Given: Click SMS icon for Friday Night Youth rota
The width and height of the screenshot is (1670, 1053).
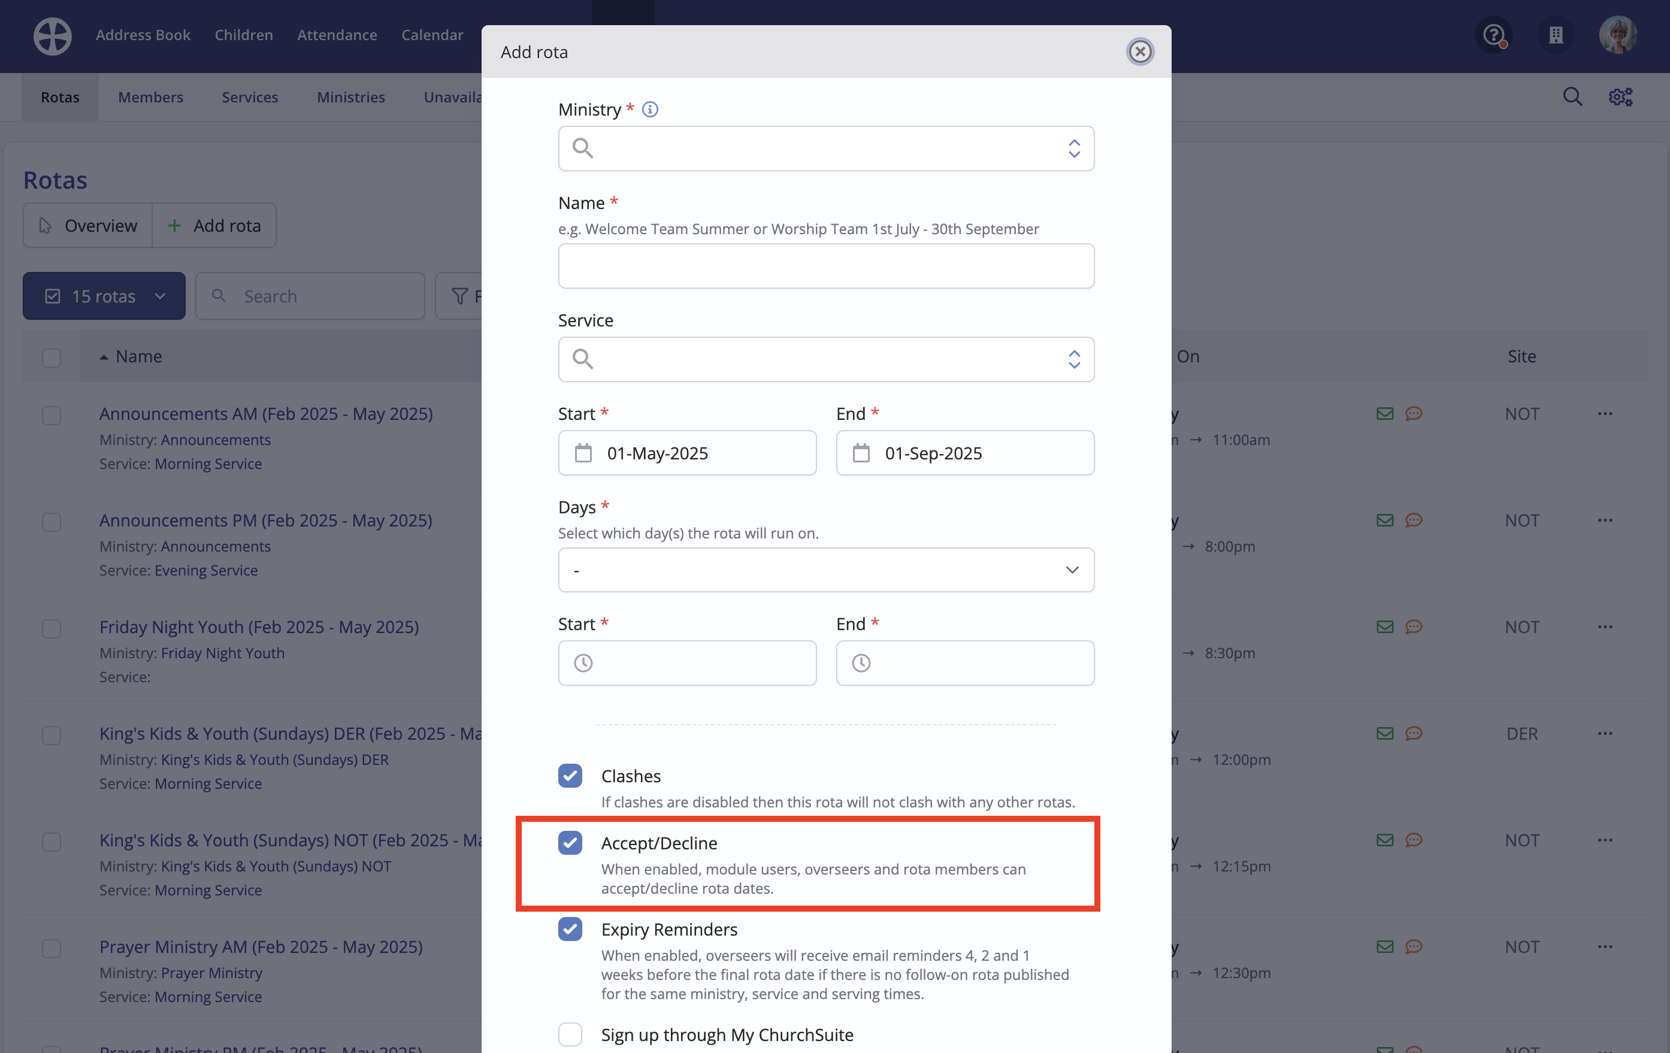Looking at the screenshot, I should 1414,627.
